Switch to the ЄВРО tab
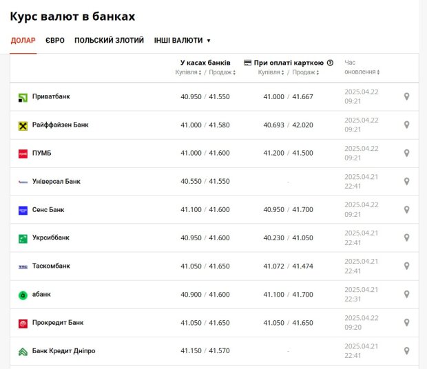Screen dimensions: 427x369 pos(55,41)
